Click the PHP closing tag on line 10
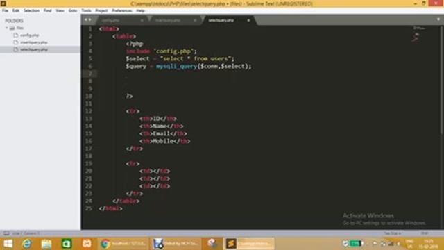Viewport: 444px width, 250px height. pyautogui.click(x=130, y=96)
